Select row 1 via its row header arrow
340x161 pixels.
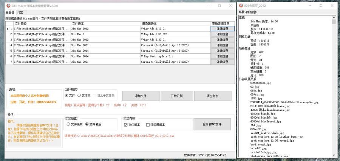click(x=9, y=29)
